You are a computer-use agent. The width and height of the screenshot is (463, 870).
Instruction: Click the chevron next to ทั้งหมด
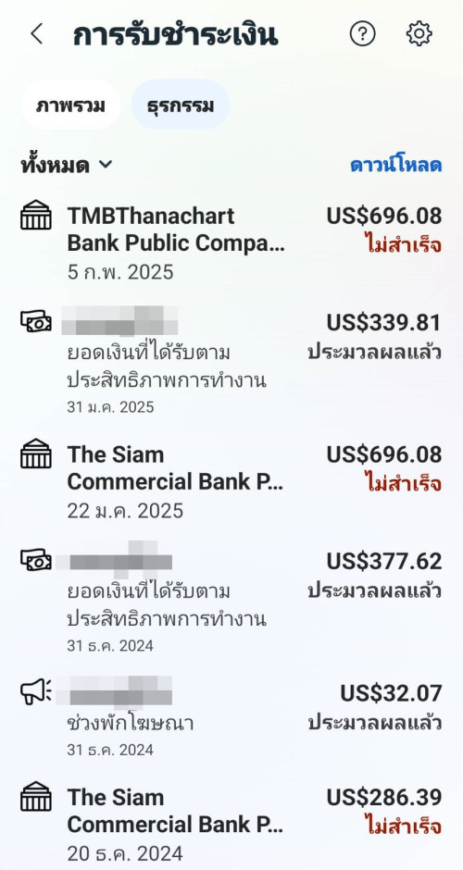tap(106, 165)
